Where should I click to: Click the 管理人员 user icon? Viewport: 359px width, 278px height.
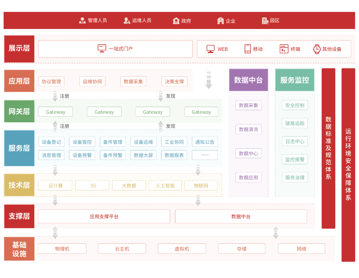(82, 21)
